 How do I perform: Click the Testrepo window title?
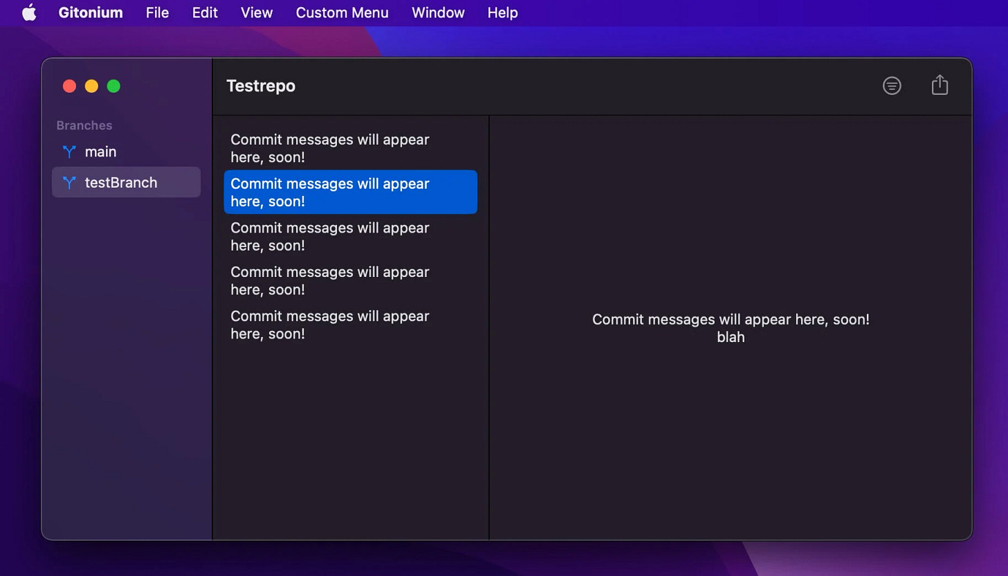[261, 86]
